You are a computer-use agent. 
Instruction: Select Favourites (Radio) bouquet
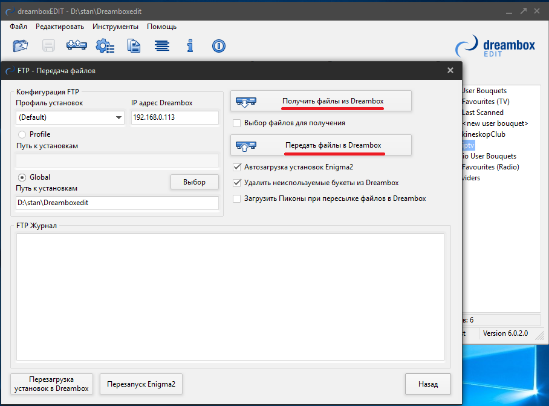pos(491,167)
